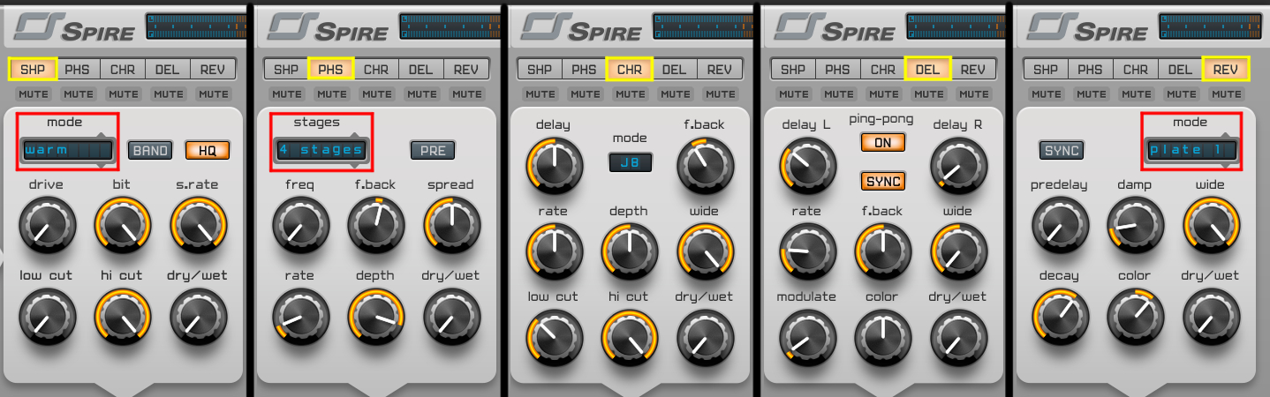
Task: Click the J8 mode display in the chorus
Action: [x=630, y=162]
